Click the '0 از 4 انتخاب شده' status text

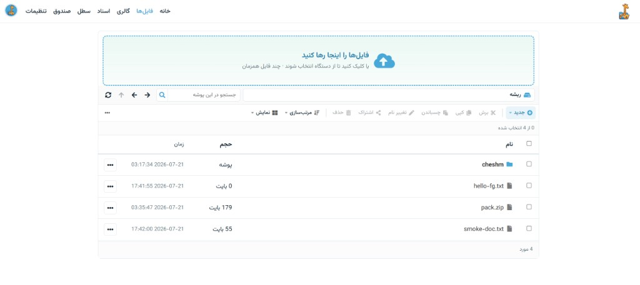click(516, 128)
